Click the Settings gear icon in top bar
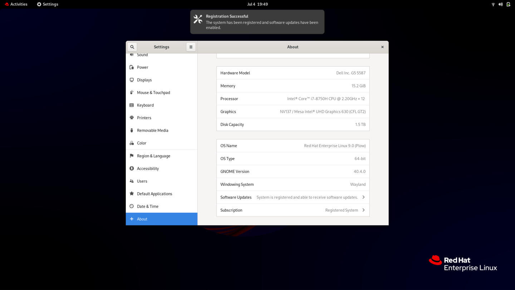Viewport: 515px width, 290px height. [39, 4]
